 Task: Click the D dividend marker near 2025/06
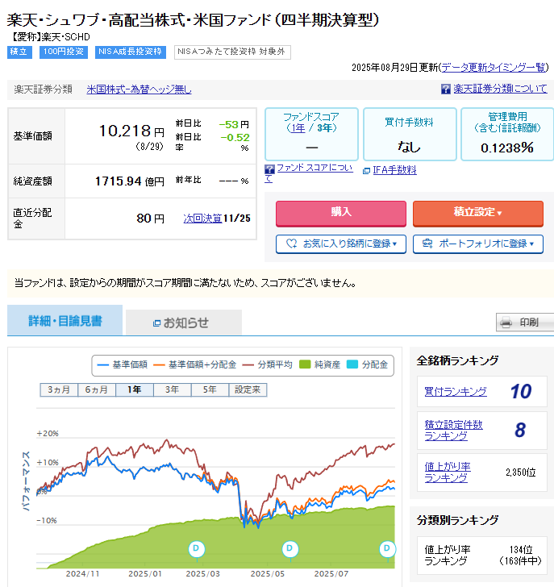290,549
